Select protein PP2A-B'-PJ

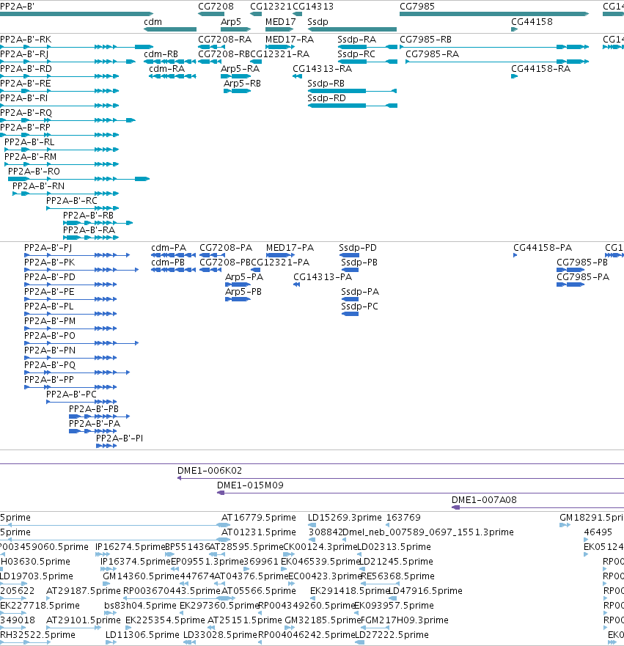coord(77,255)
